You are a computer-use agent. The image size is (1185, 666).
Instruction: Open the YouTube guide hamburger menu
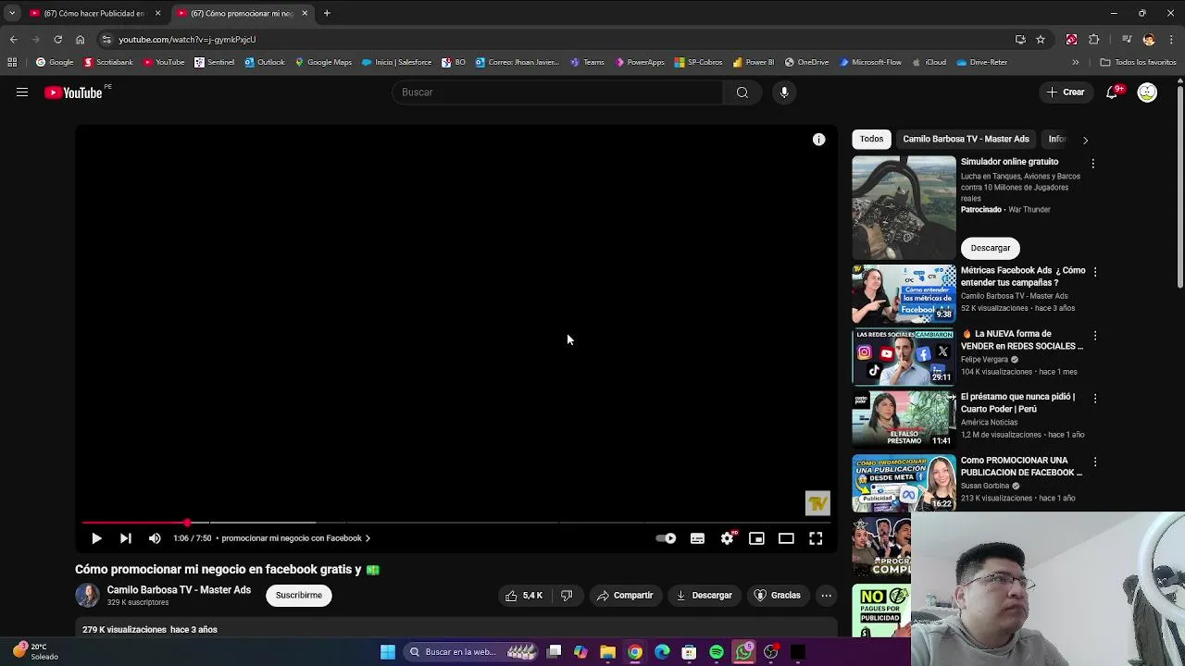click(x=22, y=92)
